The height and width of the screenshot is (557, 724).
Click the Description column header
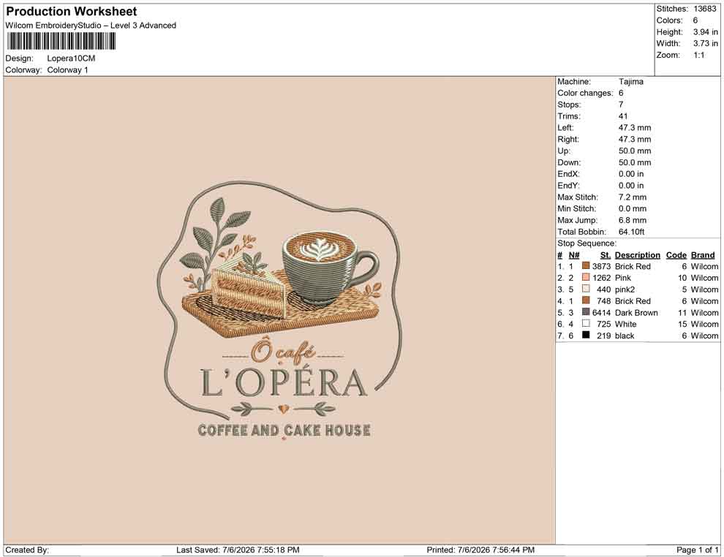637,255
